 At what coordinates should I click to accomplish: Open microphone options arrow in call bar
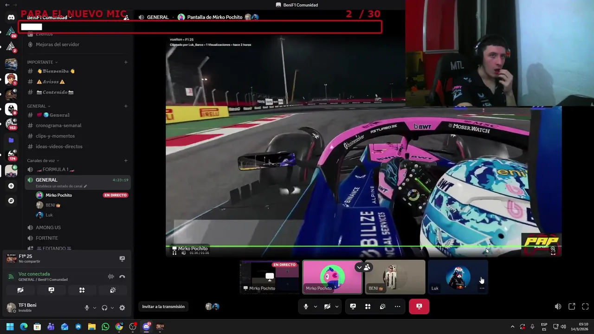click(316, 307)
